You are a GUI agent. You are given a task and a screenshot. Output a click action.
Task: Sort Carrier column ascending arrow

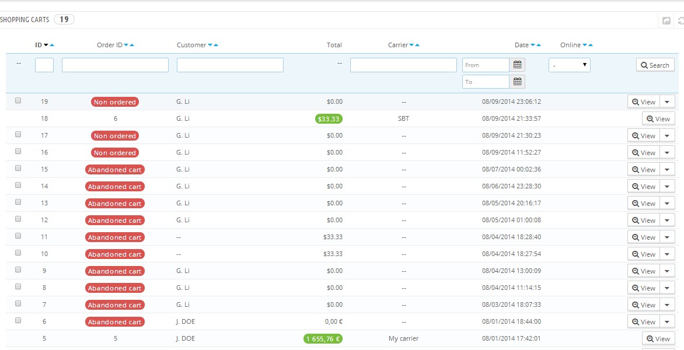tap(417, 45)
